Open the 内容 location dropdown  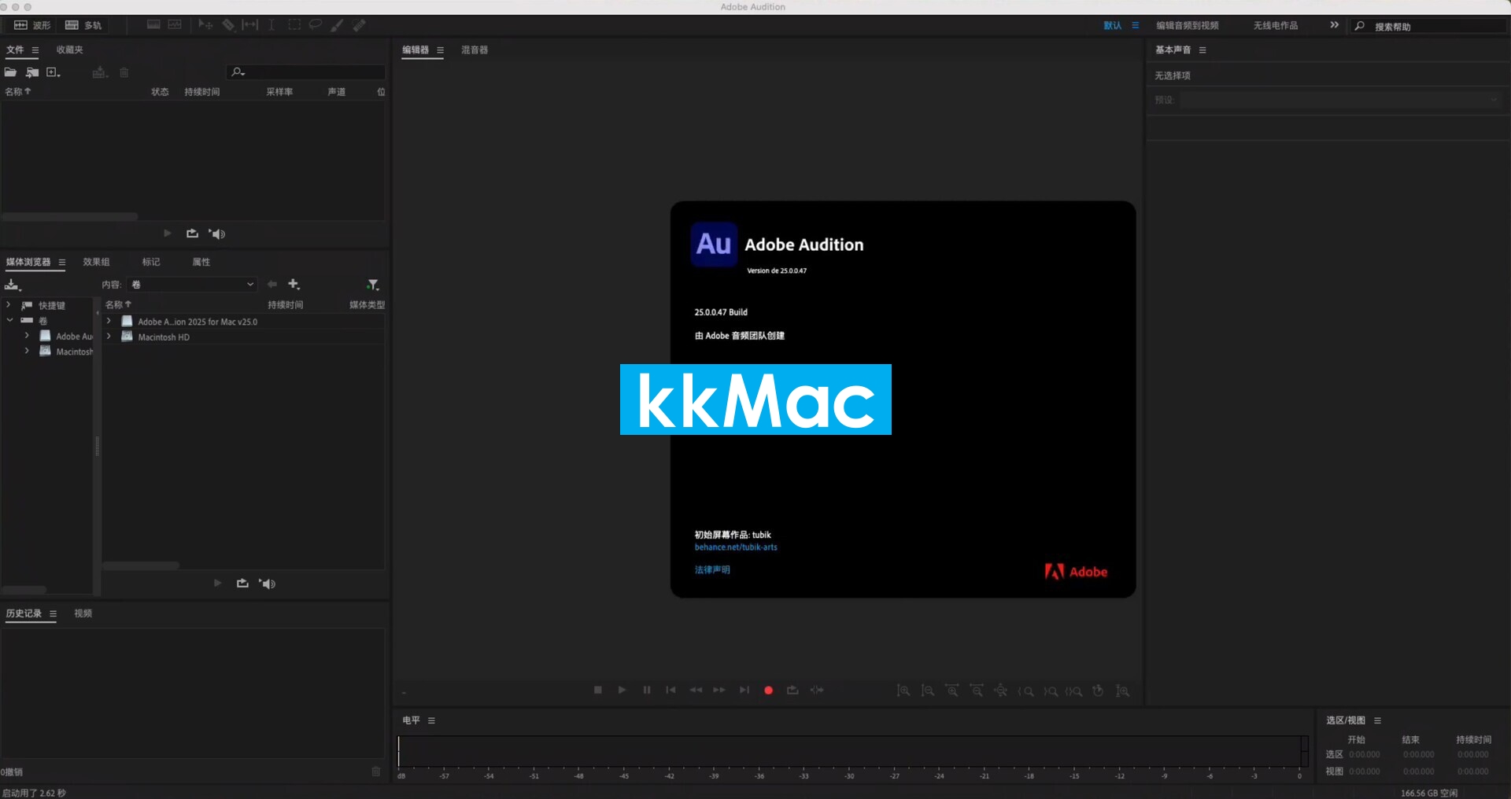pyautogui.click(x=191, y=285)
